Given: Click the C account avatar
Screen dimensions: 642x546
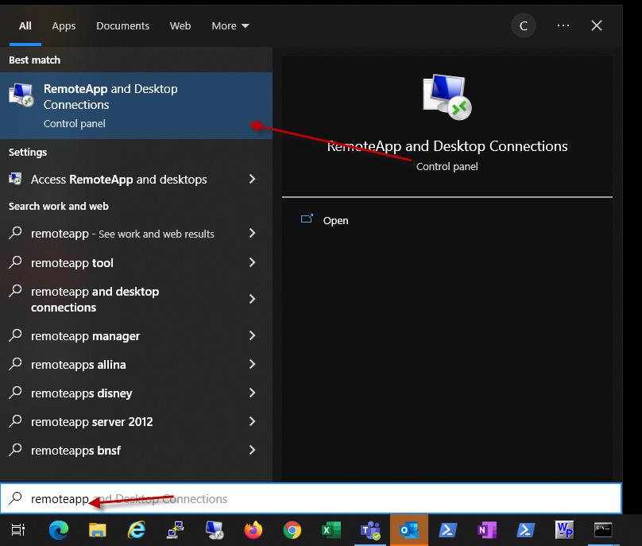Looking at the screenshot, I should 524,25.
